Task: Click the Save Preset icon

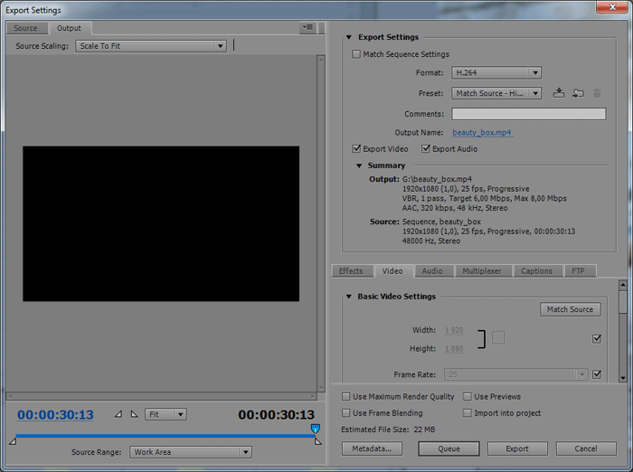Action: tap(559, 93)
